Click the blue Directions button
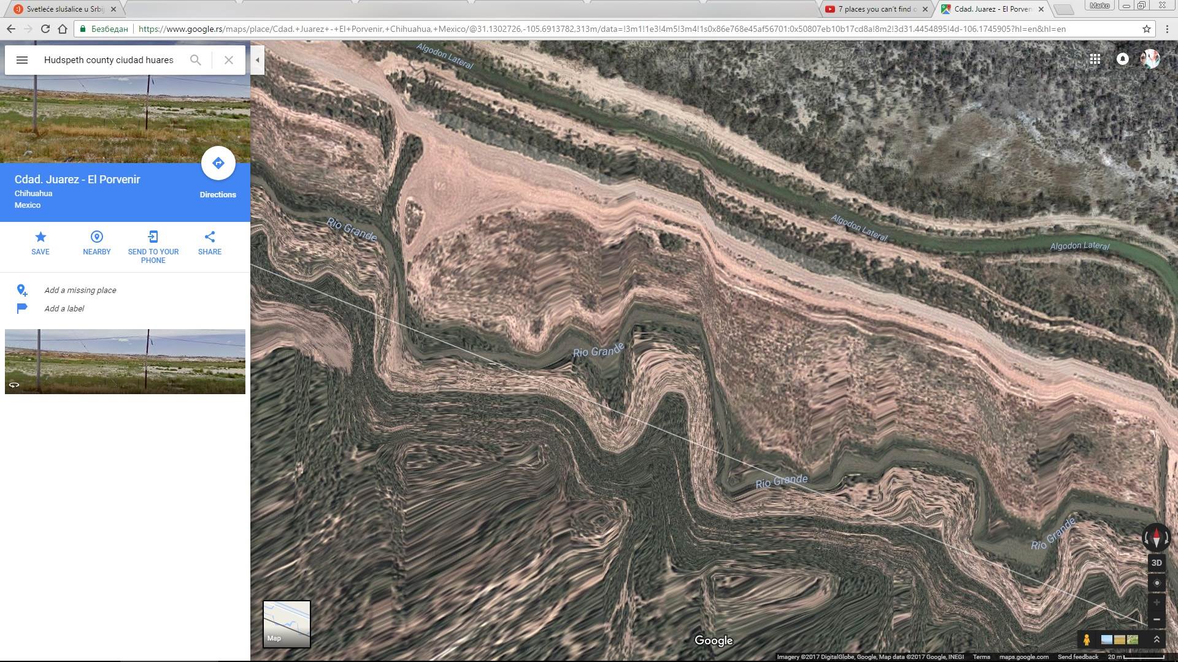 pos(218,163)
